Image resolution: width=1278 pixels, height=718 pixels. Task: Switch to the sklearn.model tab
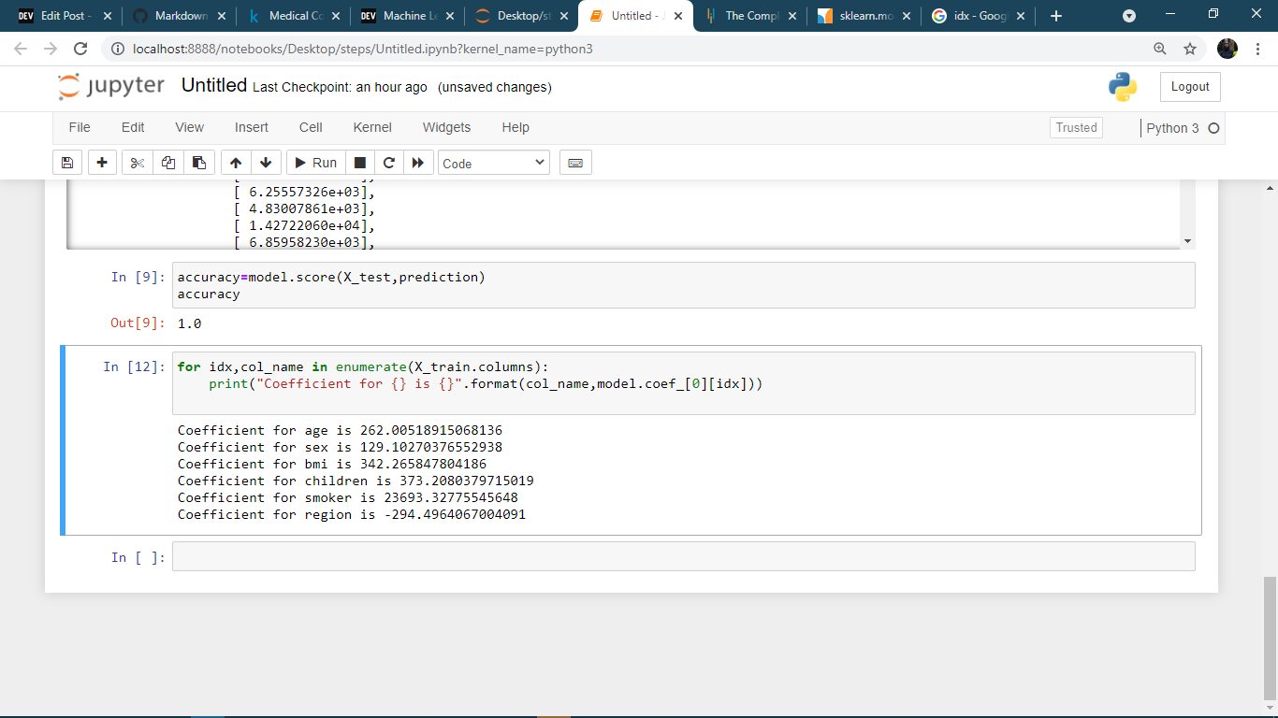862,16
